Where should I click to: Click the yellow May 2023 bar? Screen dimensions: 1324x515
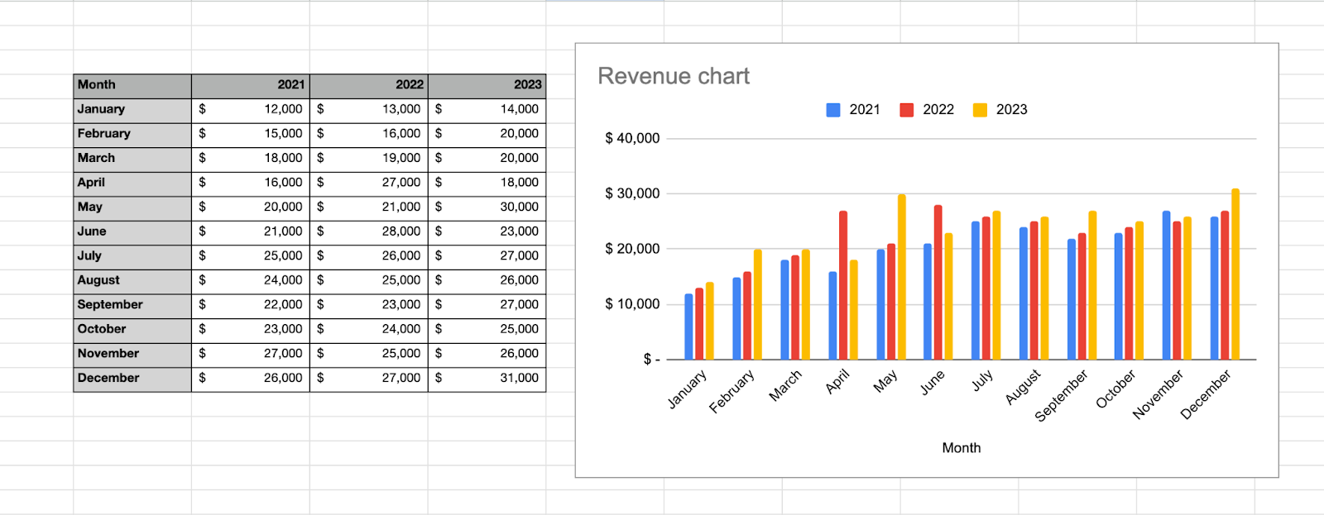(x=902, y=277)
